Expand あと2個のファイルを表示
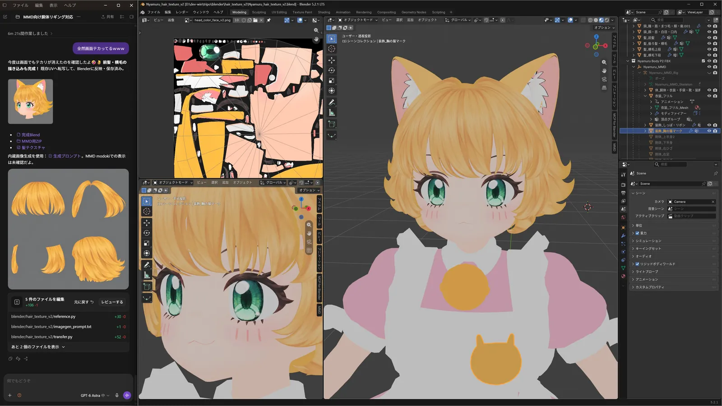Image resolution: width=722 pixels, height=406 pixels. click(x=38, y=347)
